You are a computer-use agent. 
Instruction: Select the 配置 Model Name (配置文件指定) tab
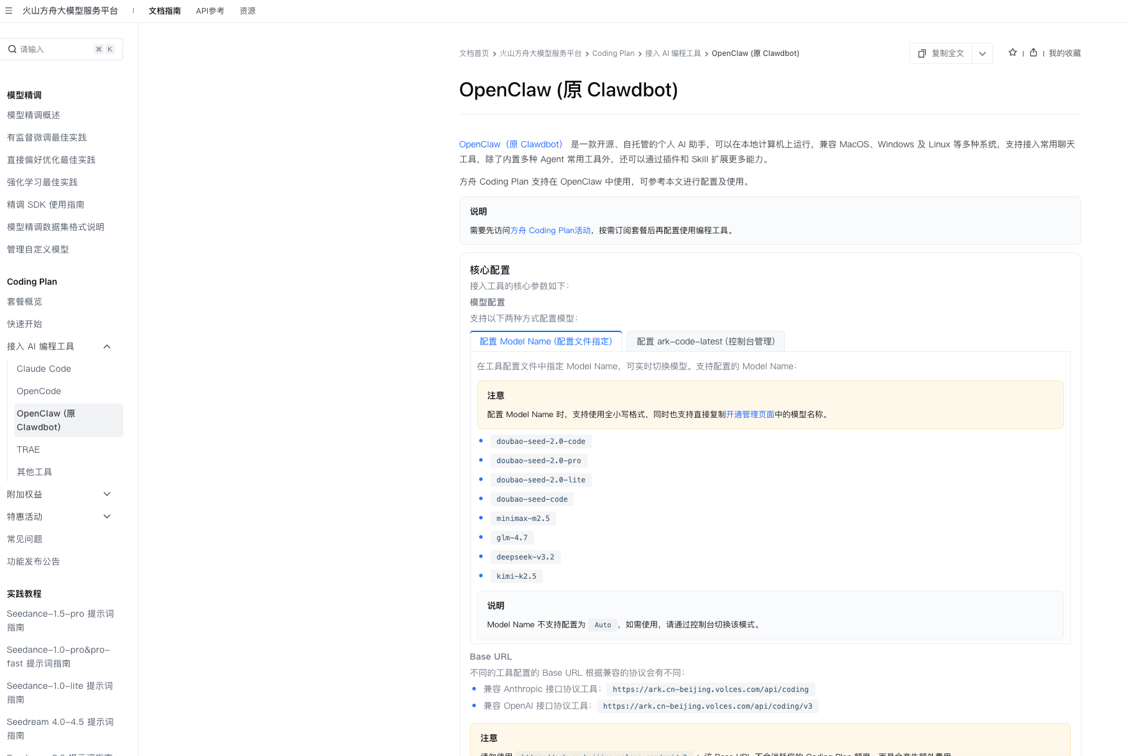coord(546,341)
